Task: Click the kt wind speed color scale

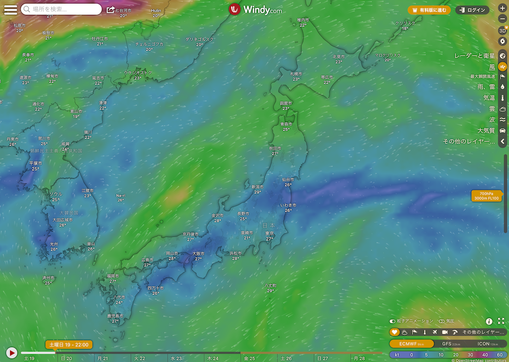Action: 447,355
